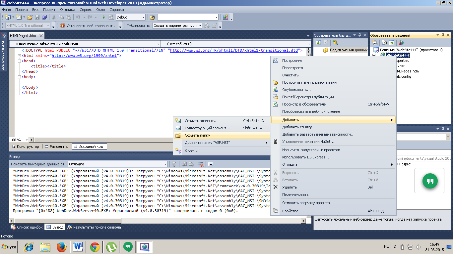The height and width of the screenshot is (254, 453).
Task: Click the Clear All icon in output panel
Action: (x=201, y=164)
